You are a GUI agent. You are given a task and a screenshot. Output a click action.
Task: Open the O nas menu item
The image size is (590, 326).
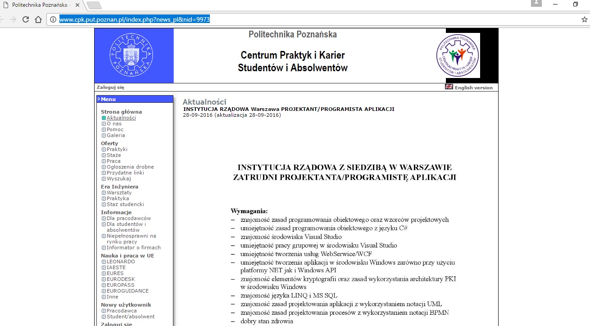click(114, 124)
